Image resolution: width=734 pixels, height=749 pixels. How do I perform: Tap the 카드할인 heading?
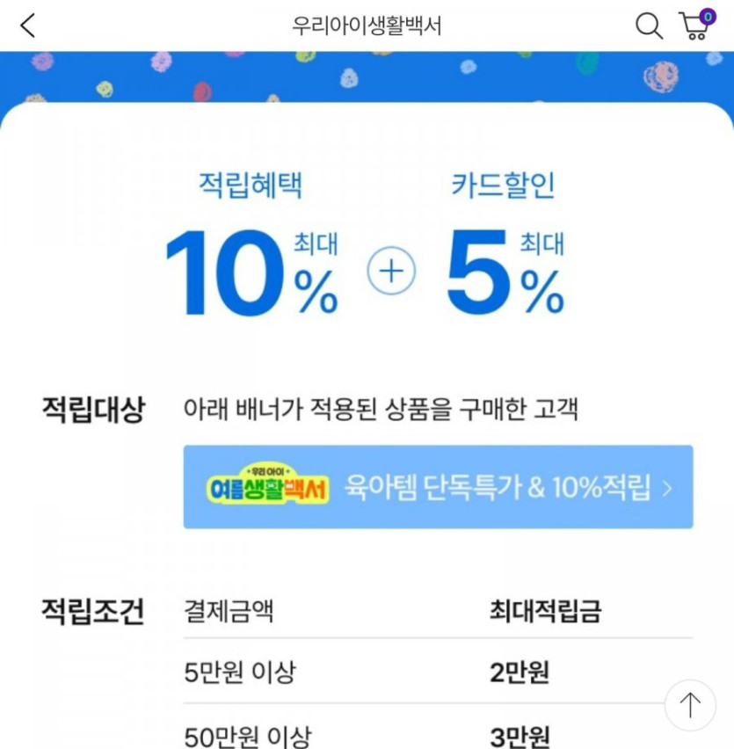pos(504,185)
